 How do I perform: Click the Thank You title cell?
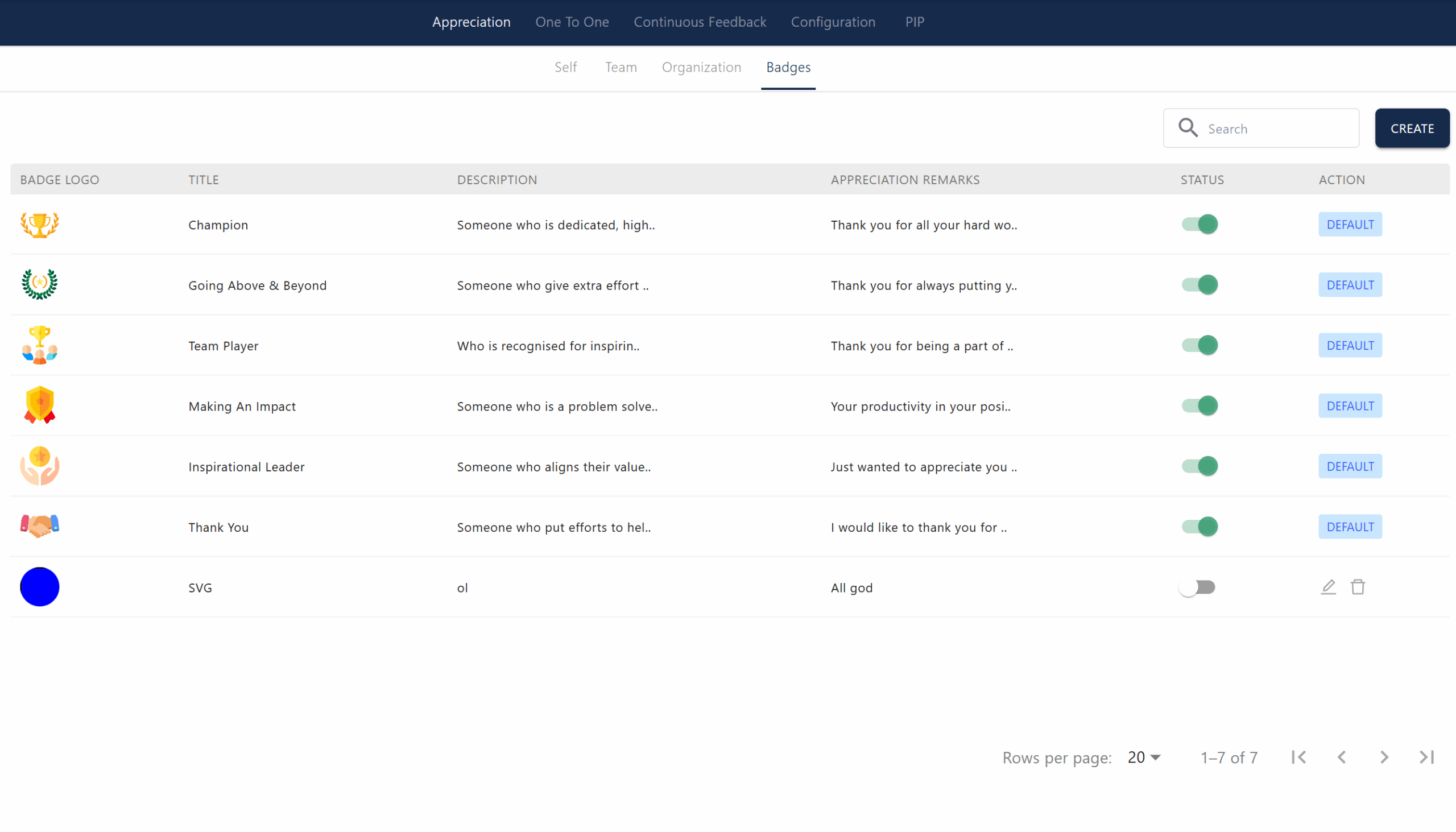[x=218, y=528]
